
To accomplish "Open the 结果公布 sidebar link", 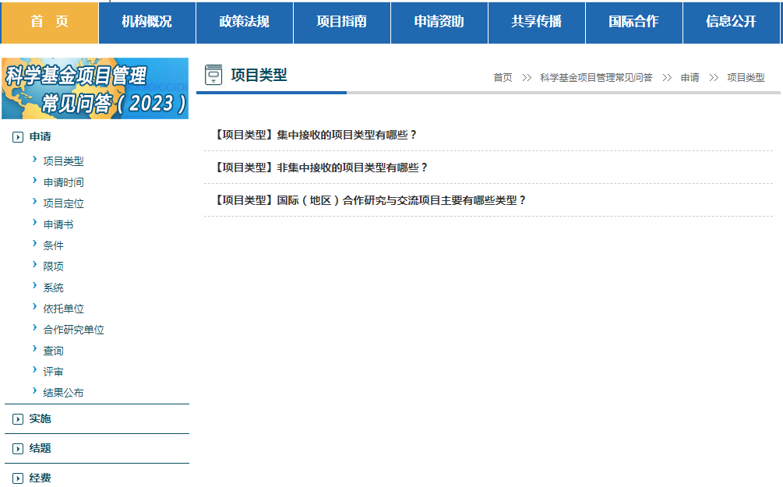I will (62, 392).
